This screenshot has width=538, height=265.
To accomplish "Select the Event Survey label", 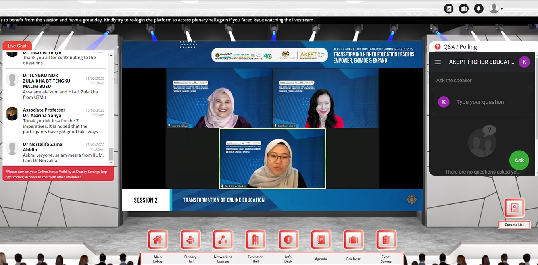I will [386, 259].
